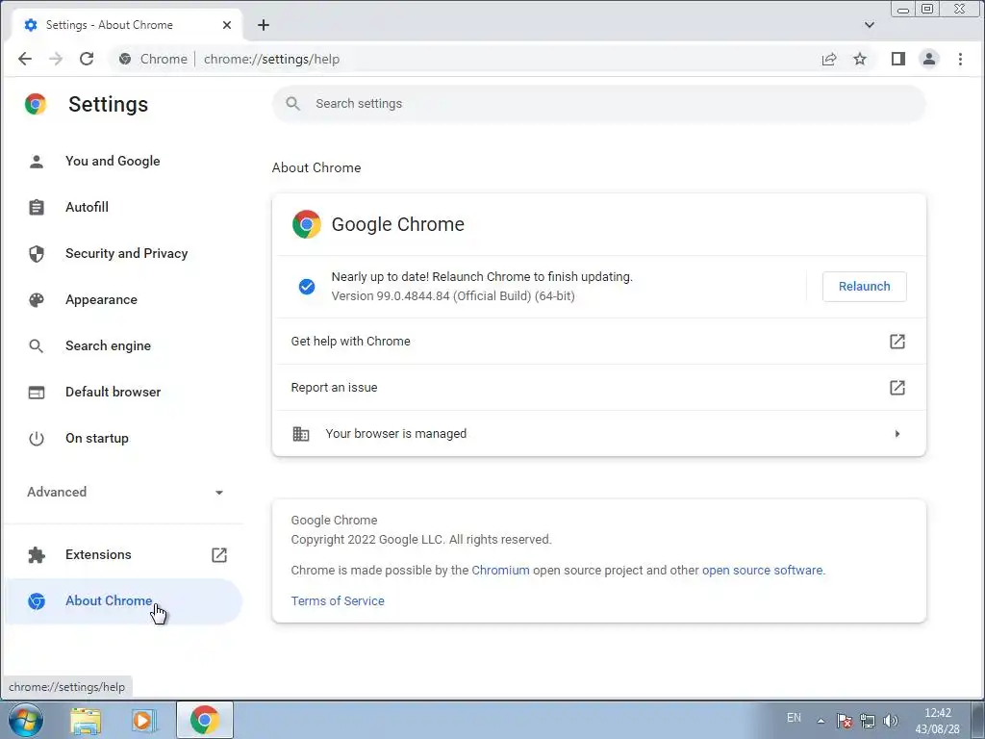The width and height of the screenshot is (985, 739).
Task: Open tab search chevron in the title bar
Action: (870, 25)
